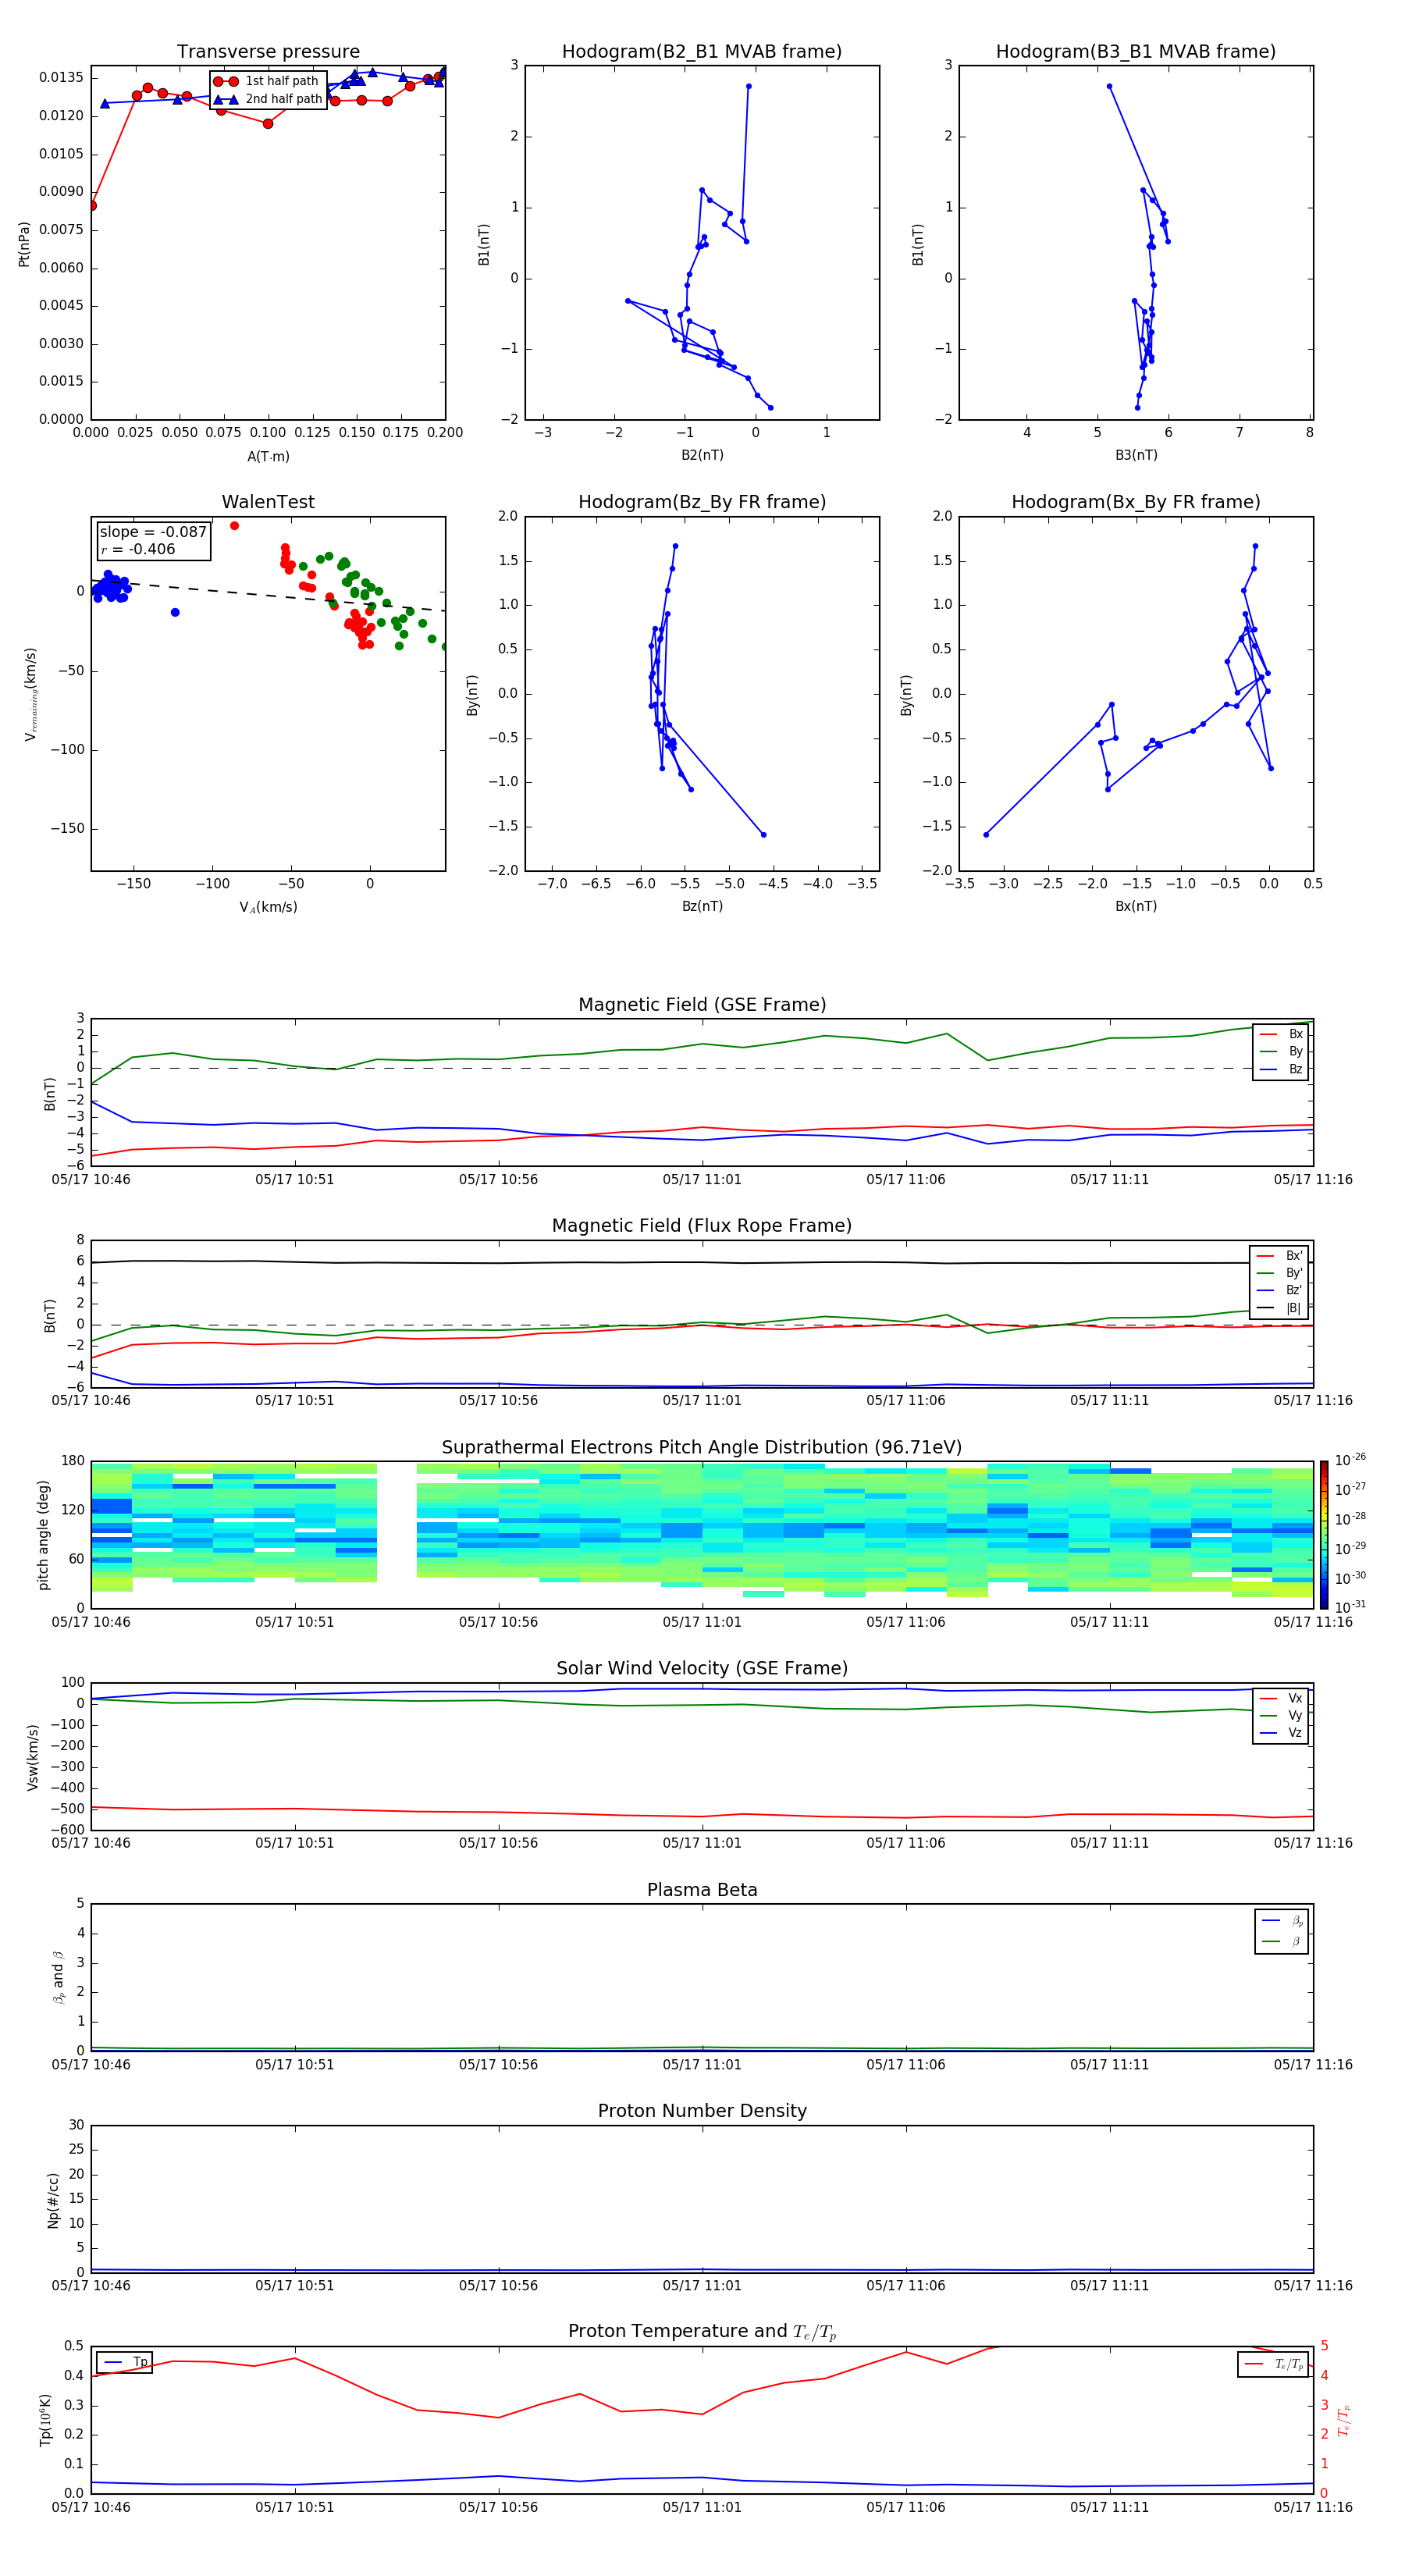The width and height of the screenshot is (1405, 2576).
Task: Select the Vy legend entry in Solar Wind plot
Action: (1281, 1715)
